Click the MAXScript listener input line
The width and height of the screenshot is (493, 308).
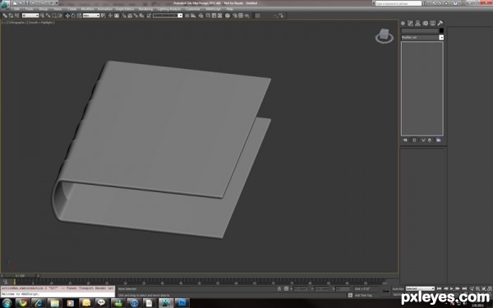click(x=58, y=294)
